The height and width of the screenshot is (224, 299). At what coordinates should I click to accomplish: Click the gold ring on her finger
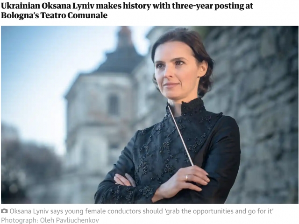[186, 177]
